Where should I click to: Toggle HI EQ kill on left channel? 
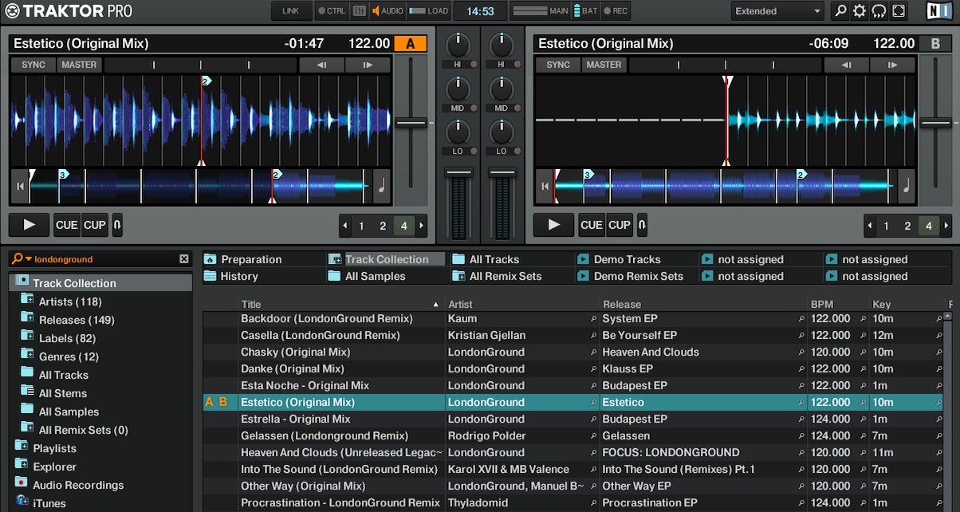coord(474,64)
